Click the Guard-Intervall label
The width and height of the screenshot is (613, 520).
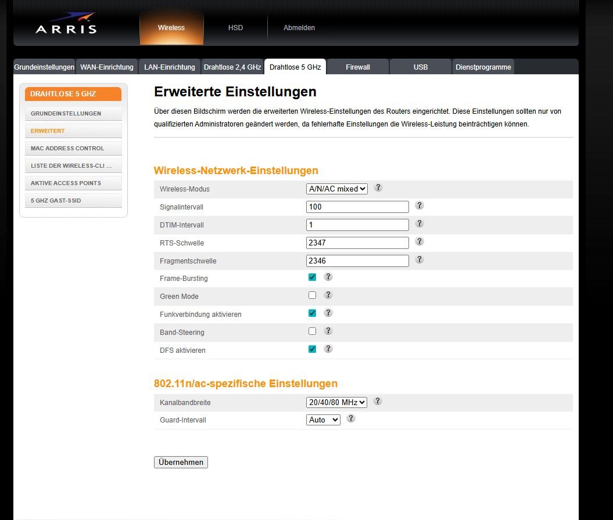183,420
